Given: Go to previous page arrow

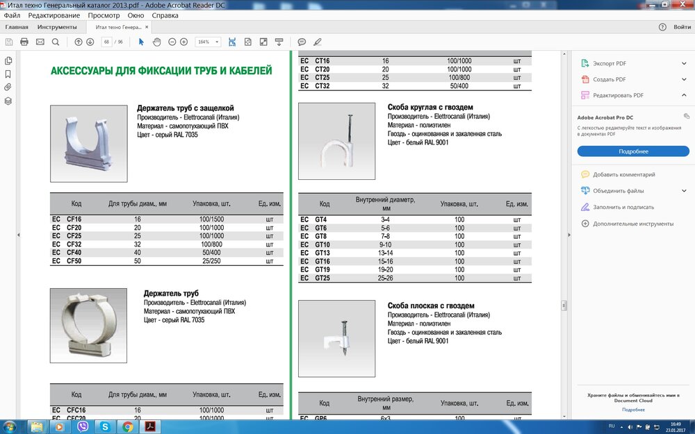Looking at the screenshot, I should [79, 42].
